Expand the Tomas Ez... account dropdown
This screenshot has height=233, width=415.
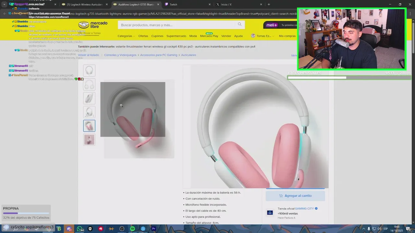pyautogui.click(x=262, y=36)
